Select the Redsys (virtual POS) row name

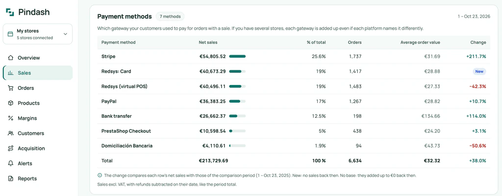[125, 87]
